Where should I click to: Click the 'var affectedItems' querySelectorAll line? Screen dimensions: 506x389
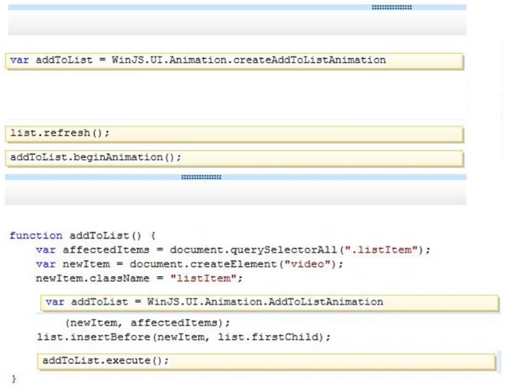[233, 250]
